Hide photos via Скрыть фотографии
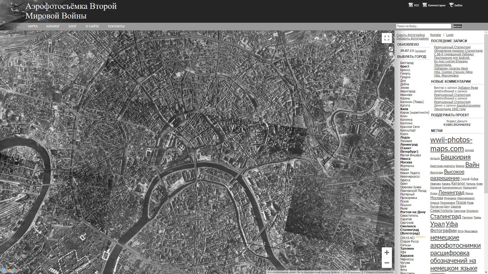The width and height of the screenshot is (488, 274). (410, 35)
